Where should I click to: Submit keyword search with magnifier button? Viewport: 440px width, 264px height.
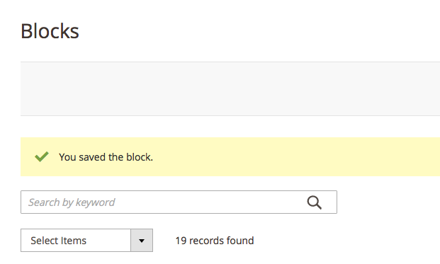(x=314, y=202)
